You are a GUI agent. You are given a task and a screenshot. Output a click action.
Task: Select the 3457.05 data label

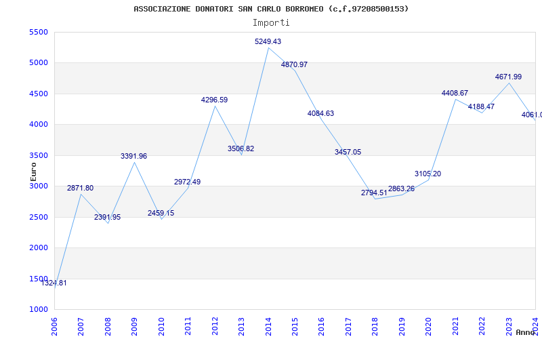pyautogui.click(x=348, y=152)
